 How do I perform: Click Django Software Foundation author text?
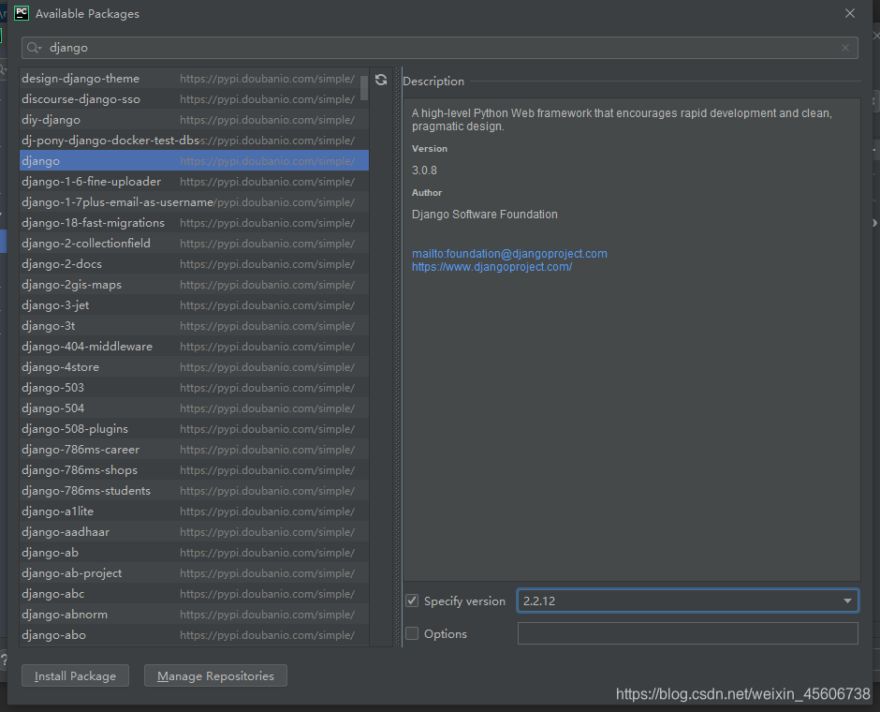coord(485,215)
